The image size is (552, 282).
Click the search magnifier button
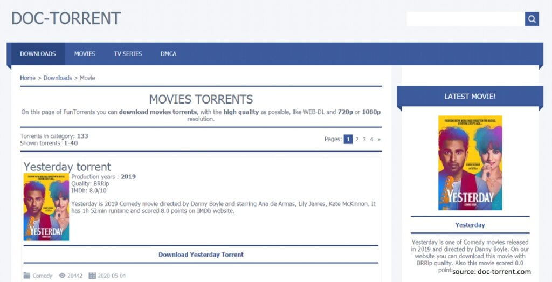[x=532, y=19]
